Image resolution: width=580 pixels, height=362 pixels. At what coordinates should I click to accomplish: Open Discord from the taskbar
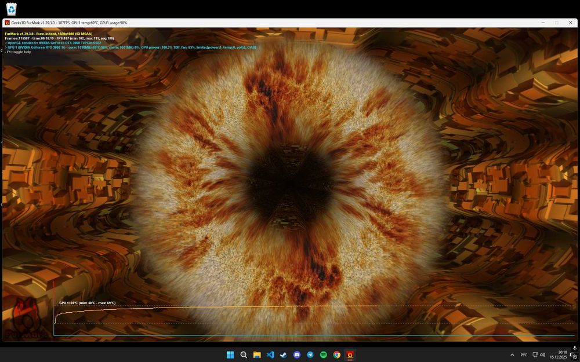[x=296, y=355]
